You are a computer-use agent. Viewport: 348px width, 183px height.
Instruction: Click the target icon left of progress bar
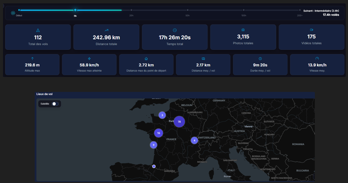13,13
